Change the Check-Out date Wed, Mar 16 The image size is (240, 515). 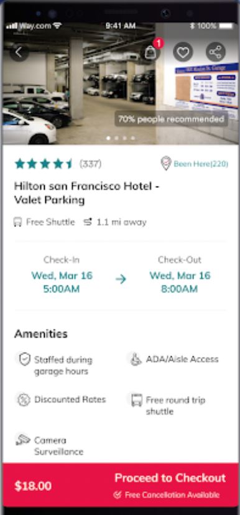[180, 276]
